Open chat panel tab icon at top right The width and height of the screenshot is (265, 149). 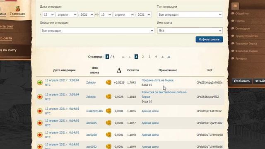[x=235, y=6]
